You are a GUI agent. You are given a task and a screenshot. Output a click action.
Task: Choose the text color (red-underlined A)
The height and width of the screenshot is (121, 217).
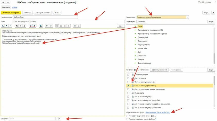pyautogui.click(x=34, y=26)
